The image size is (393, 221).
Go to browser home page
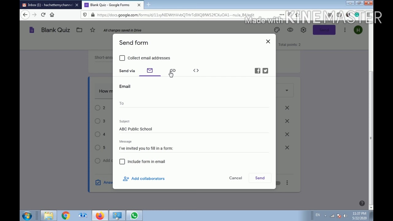52,15
